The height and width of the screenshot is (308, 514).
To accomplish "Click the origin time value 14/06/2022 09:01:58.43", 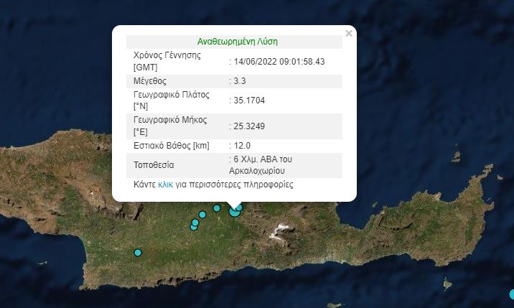I will tap(279, 61).
